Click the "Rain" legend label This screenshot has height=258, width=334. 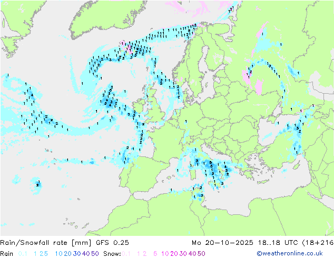[7, 254]
